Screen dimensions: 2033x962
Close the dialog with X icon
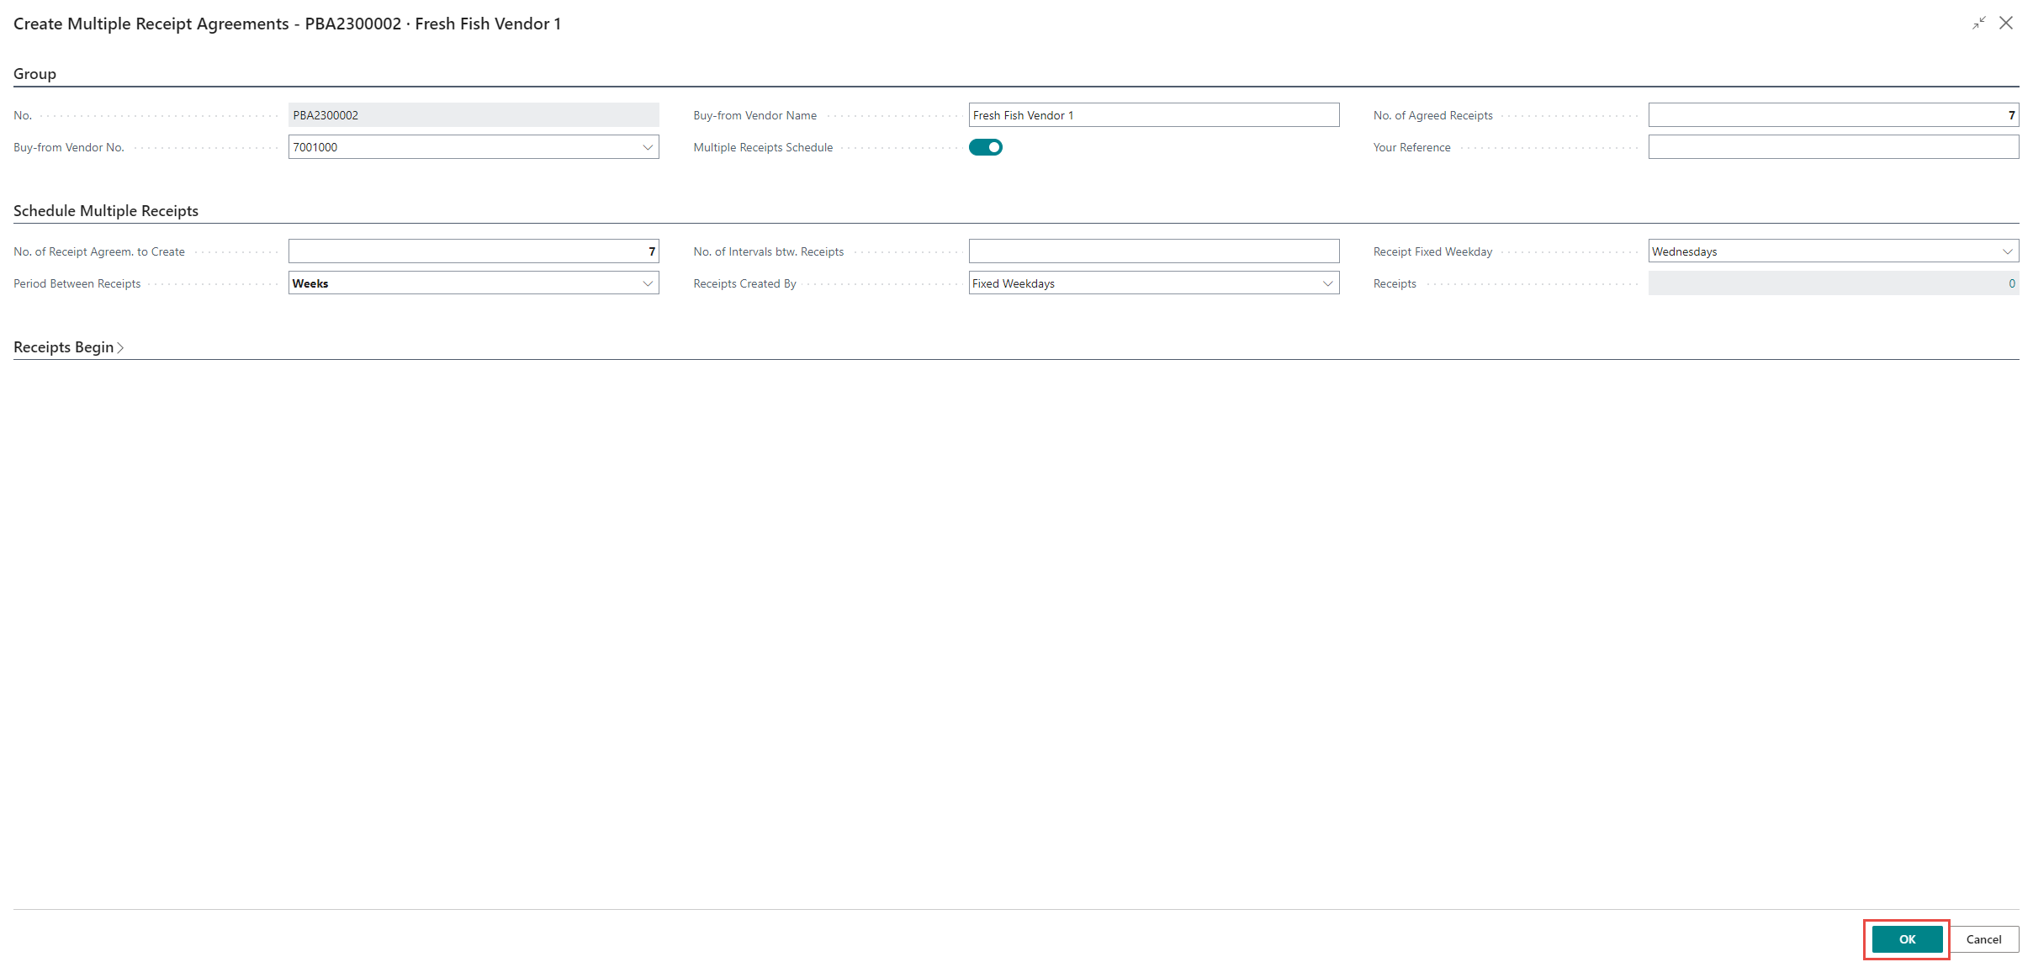click(2006, 24)
